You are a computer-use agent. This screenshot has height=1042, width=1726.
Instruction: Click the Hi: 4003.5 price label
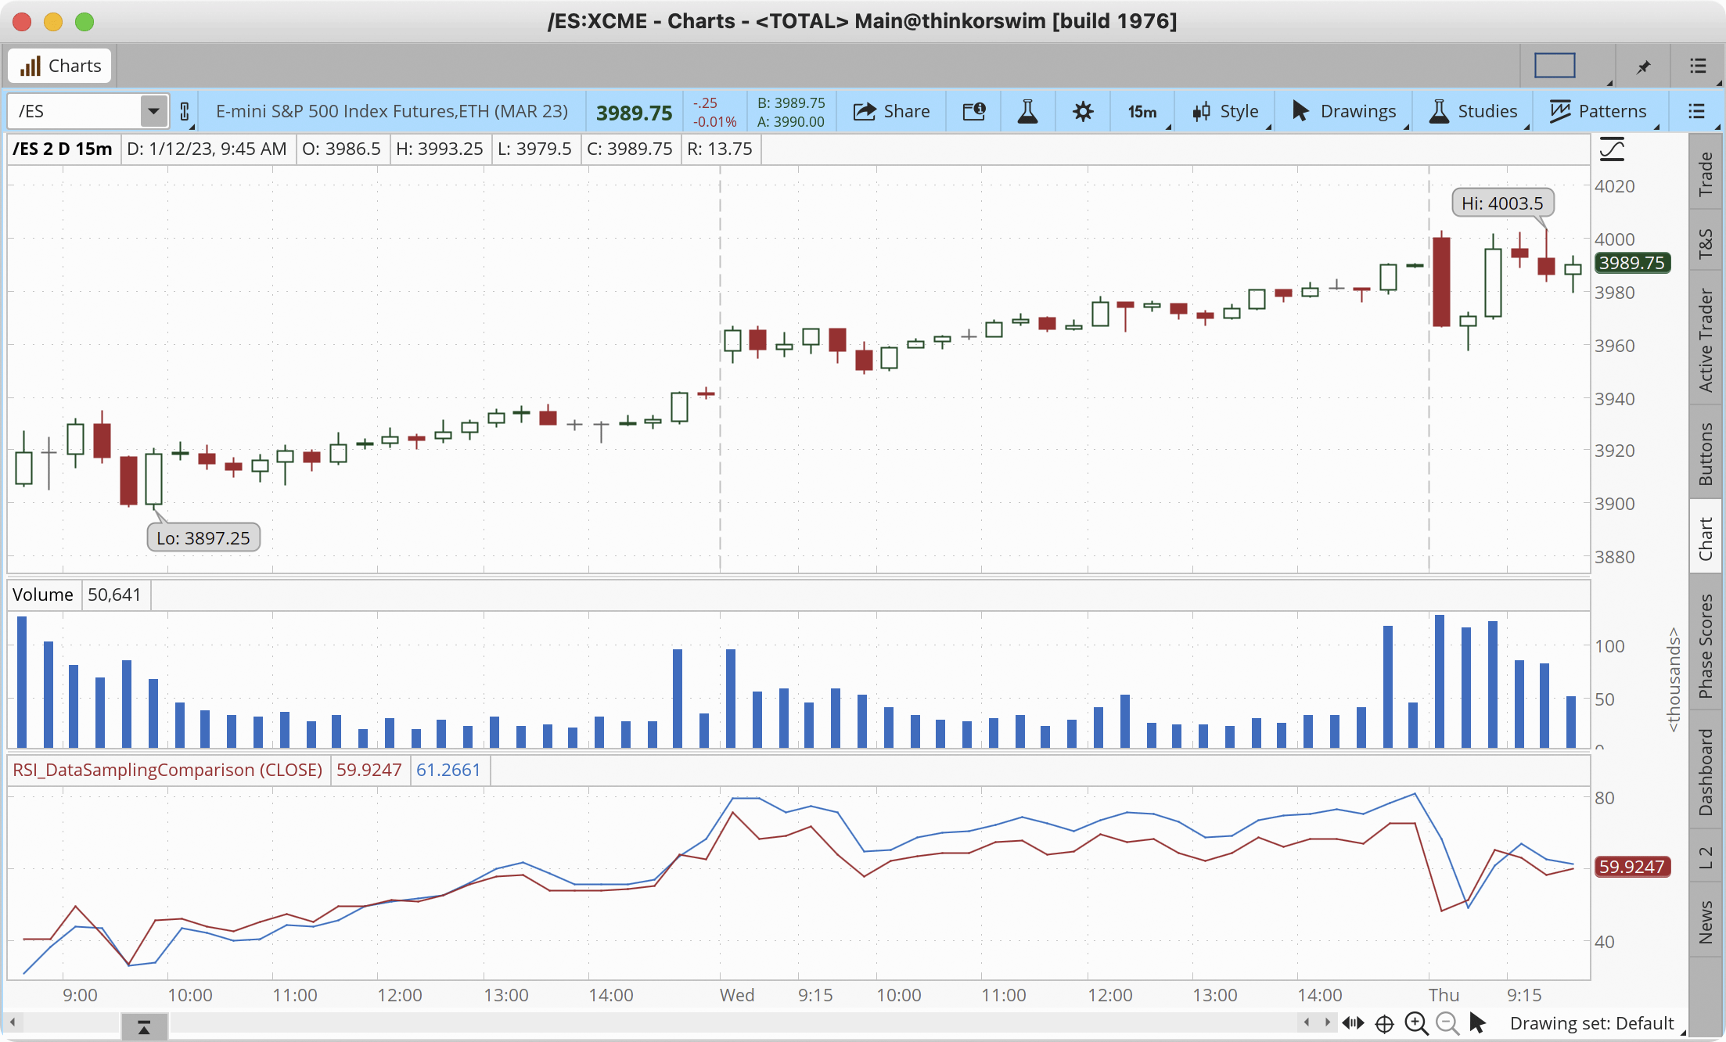[1503, 203]
